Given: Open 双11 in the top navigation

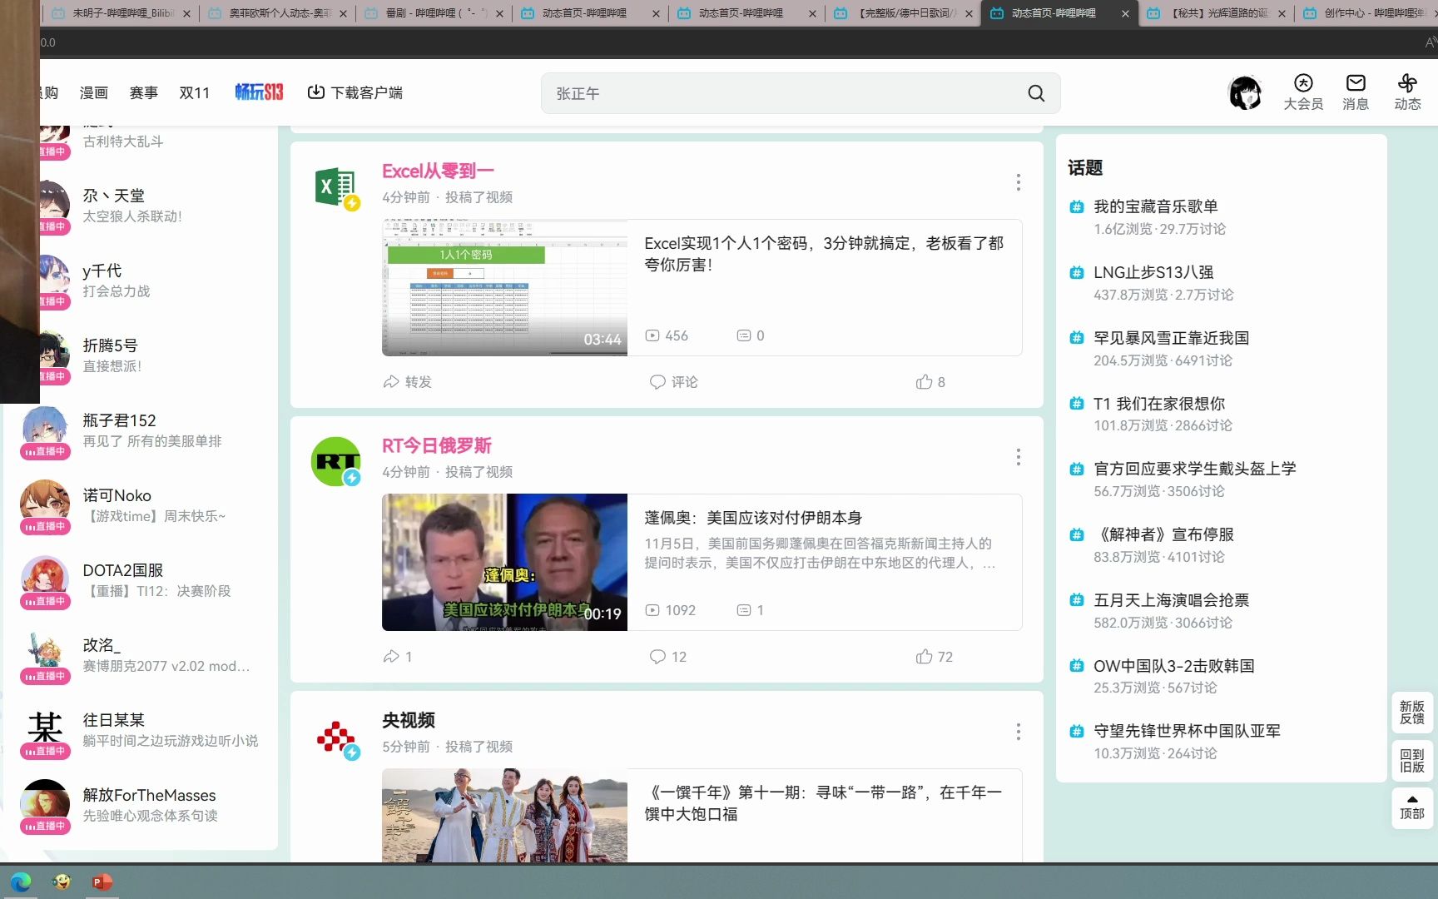Looking at the screenshot, I should pos(195,92).
